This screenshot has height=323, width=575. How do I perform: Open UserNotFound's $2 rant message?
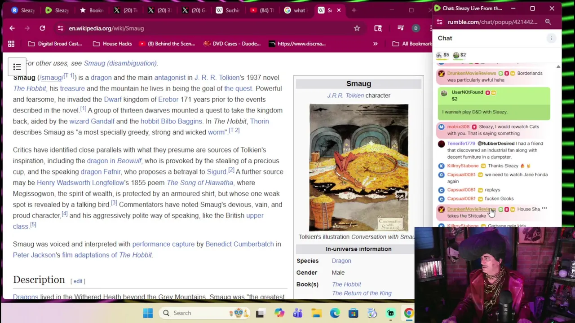click(x=494, y=104)
